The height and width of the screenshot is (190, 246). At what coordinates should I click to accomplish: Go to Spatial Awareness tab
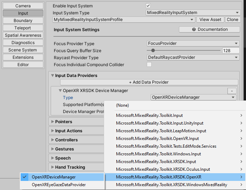tap(23, 35)
